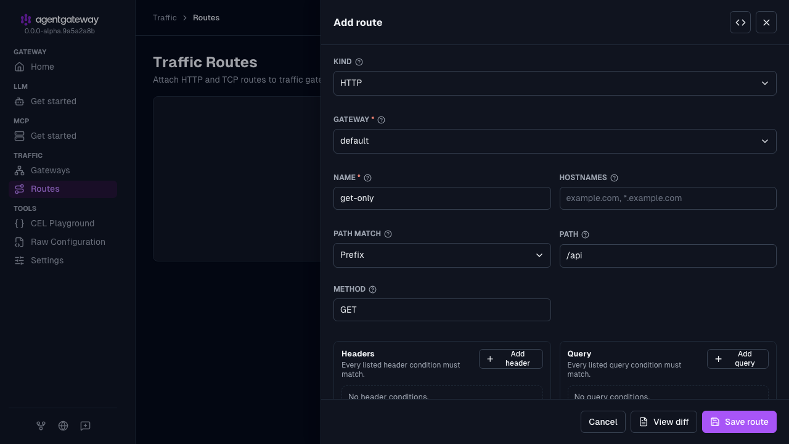Show help for the NAME field

368,178
